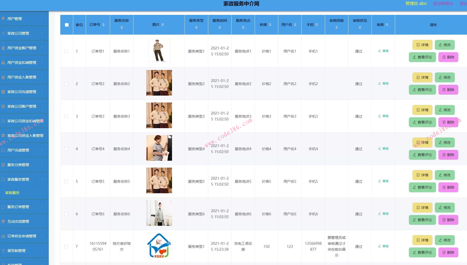Click 修改 for order 订单号2
The height and width of the screenshot is (265, 467).
point(445,77)
